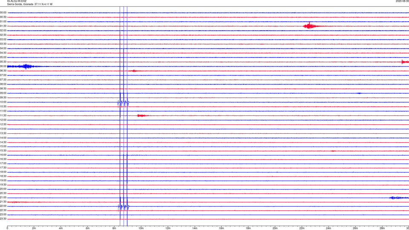Click the 0 tick on minute axis
This screenshot has width=409, height=230.
pyautogui.click(x=7, y=228)
